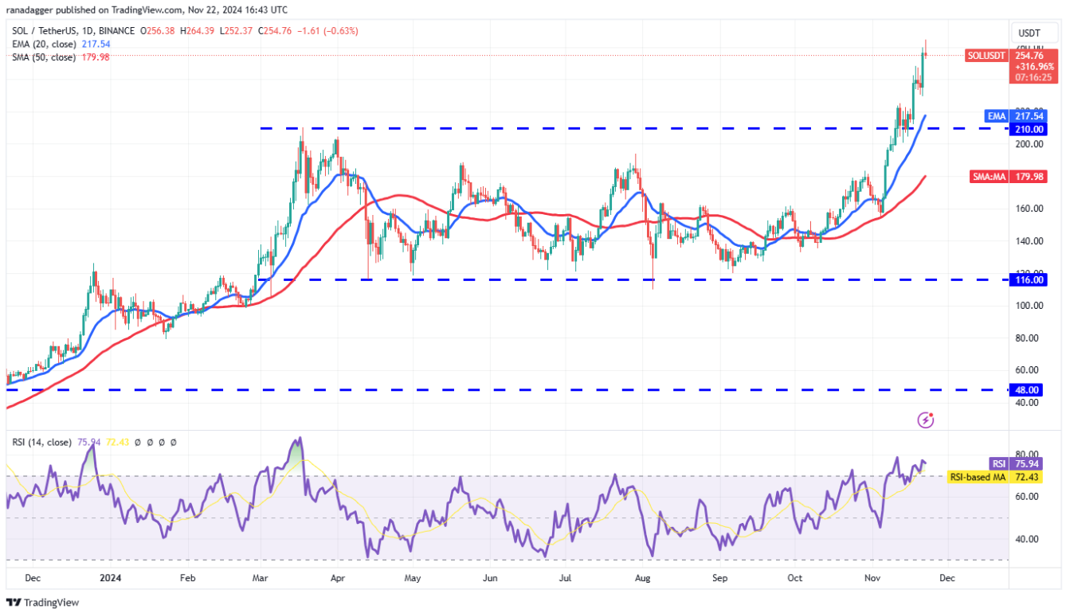Click the red SMA:MA axis label
Viewport: 1066px width, 613px height.
tap(989, 177)
